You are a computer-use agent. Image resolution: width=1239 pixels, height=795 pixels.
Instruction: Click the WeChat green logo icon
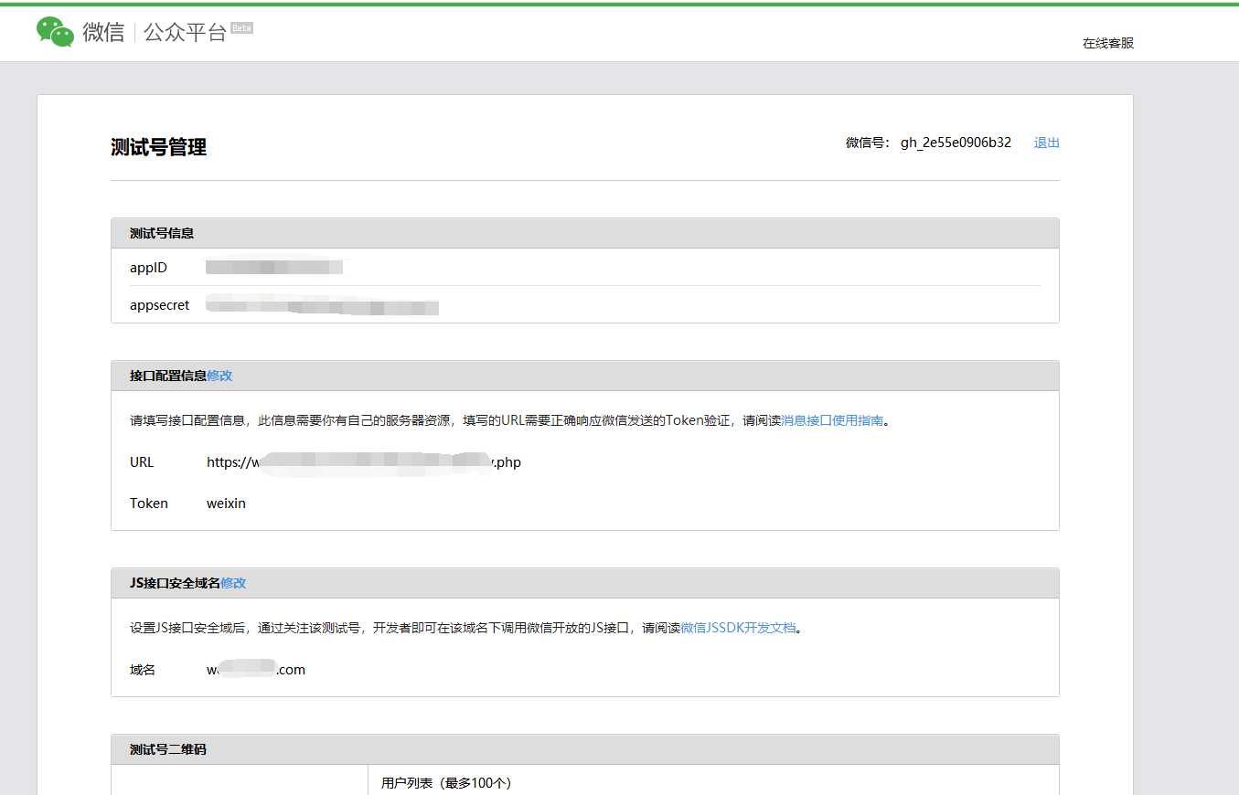[55, 32]
